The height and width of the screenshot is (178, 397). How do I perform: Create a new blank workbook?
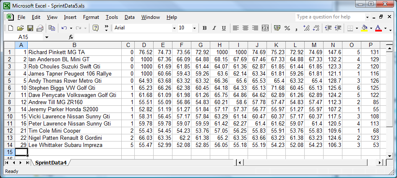click(10, 28)
